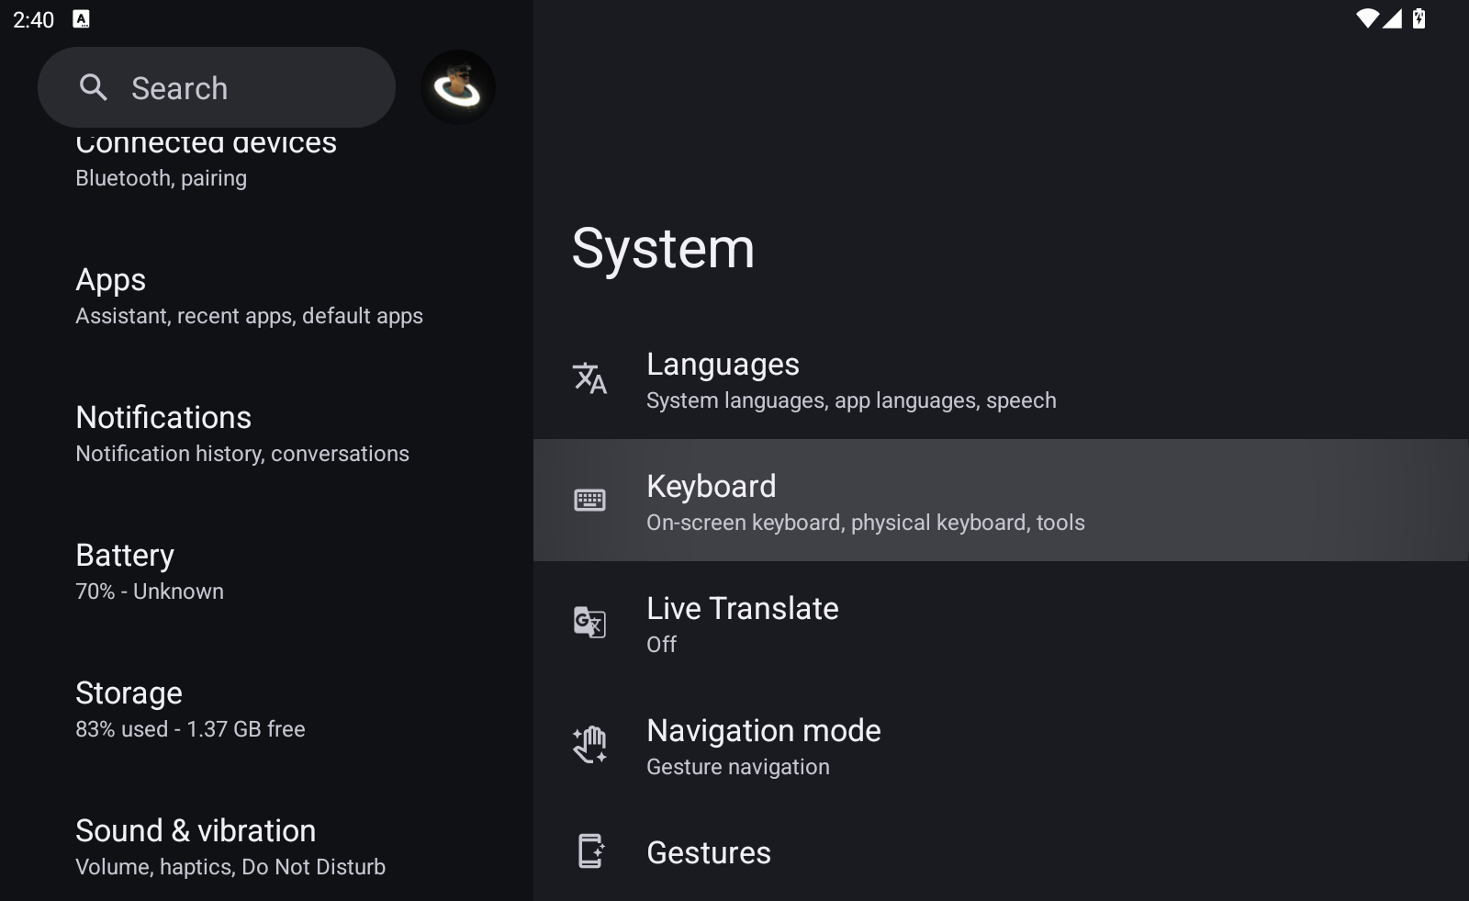Click the Live Translate icon
This screenshot has height=901, width=1469.
click(589, 623)
